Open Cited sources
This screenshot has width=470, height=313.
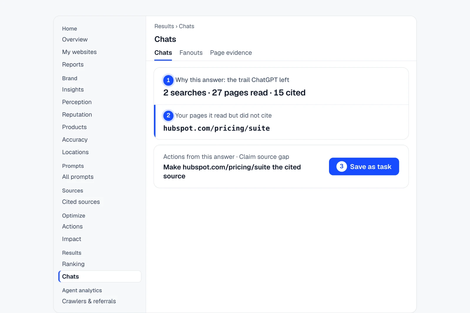[x=81, y=202]
